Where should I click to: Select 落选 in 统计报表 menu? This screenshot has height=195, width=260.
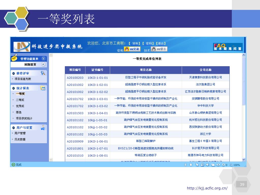click(x=19, y=112)
